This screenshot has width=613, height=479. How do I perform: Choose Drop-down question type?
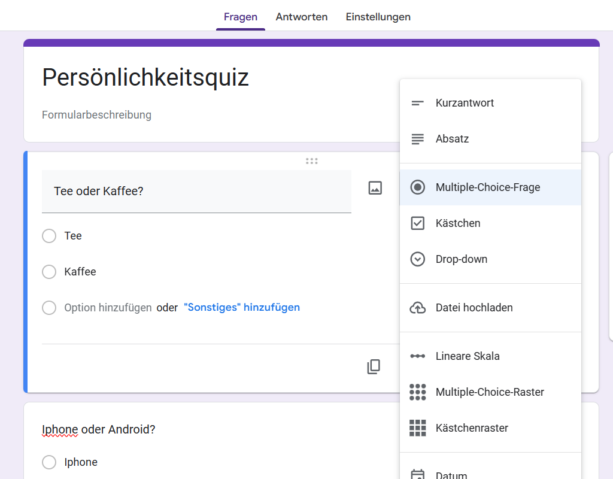click(x=461, y=259)
